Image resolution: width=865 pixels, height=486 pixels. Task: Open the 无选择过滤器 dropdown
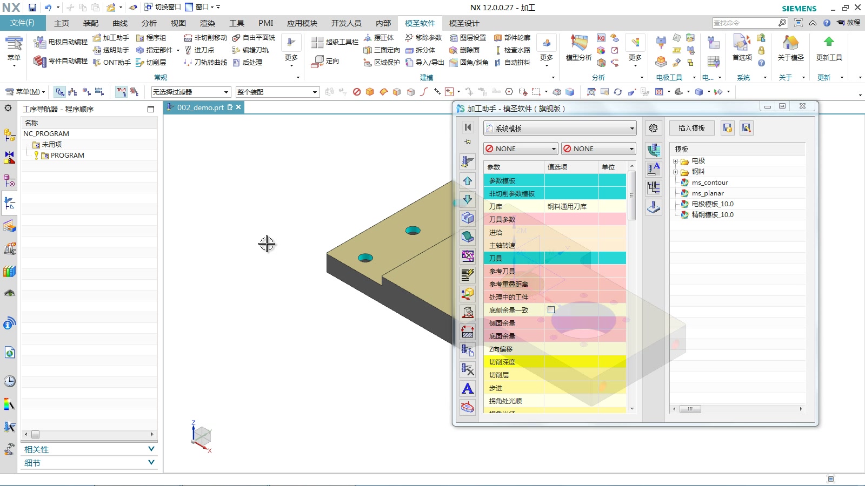pyautogui.click(x=191, y=92)
